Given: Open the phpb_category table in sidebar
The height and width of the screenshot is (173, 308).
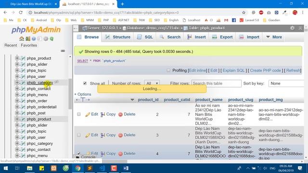Looking at the screenshot, I should (40, 83).
